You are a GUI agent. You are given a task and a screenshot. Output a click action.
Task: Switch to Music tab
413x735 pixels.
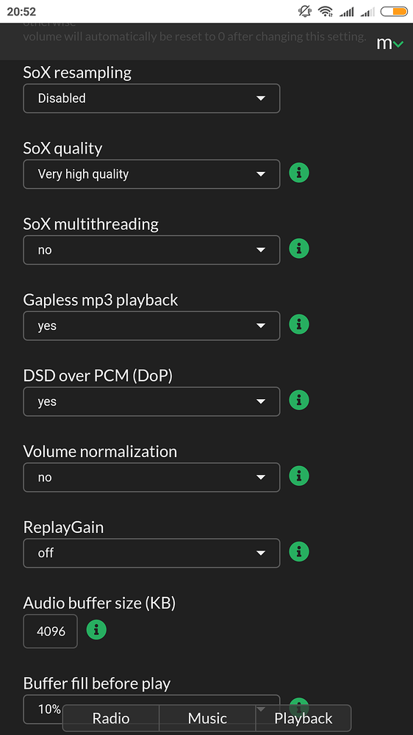pos(207,718)
